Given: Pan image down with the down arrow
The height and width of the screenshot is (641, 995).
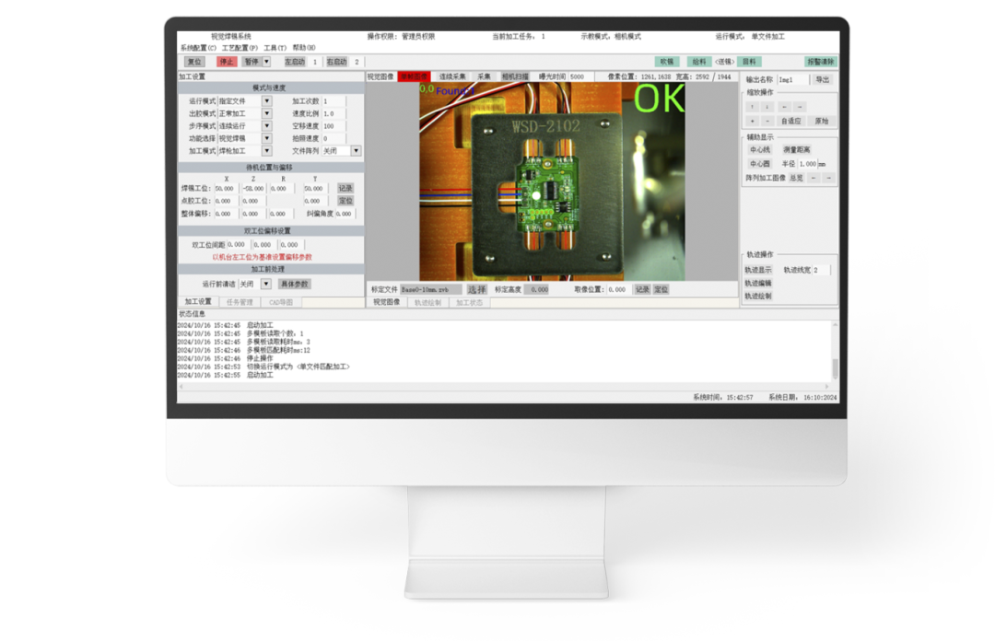Looking at the screenshot, I should tap(767, 107).
